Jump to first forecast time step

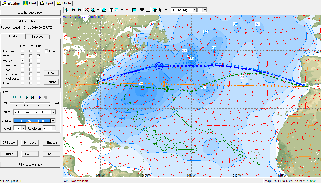[14, 97]
